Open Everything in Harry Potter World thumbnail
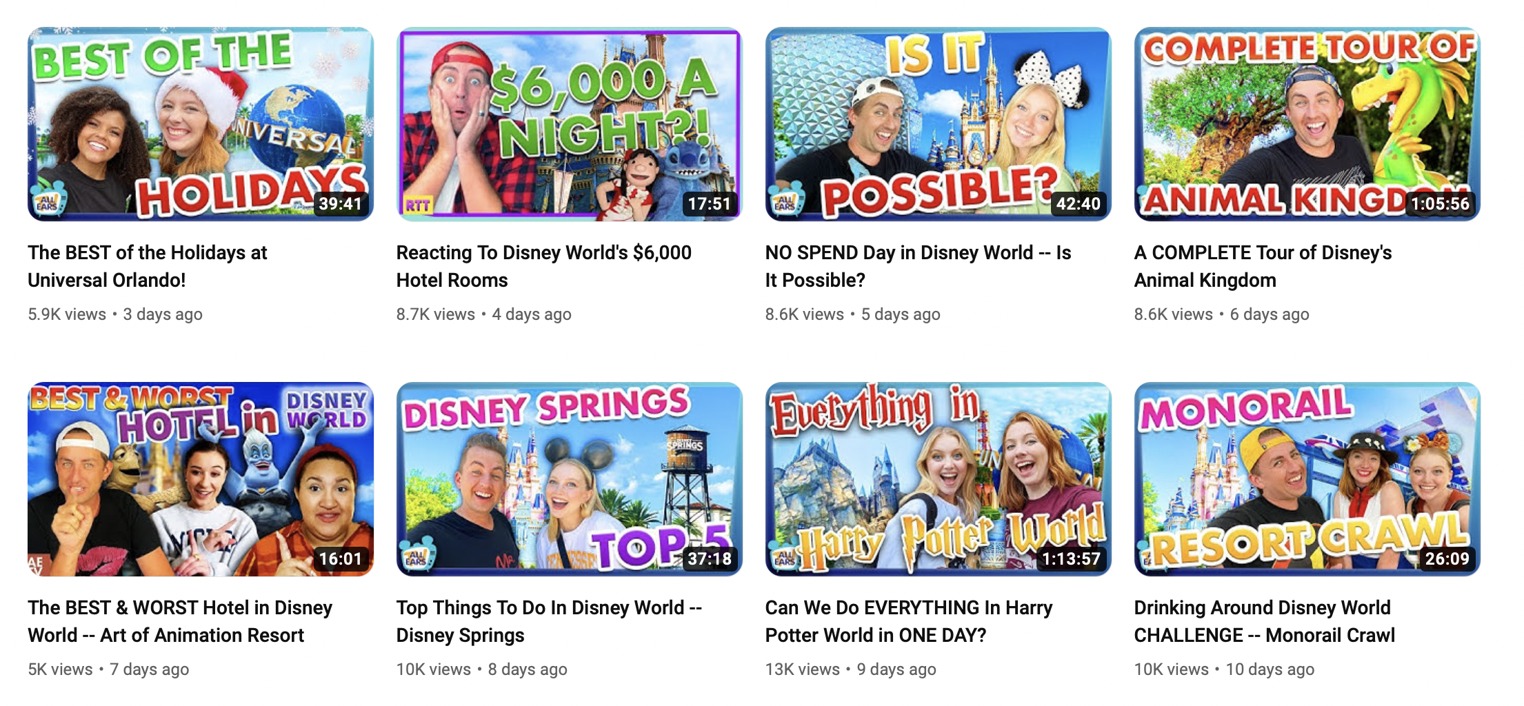 pyautogui.click(x=938, y=479)
